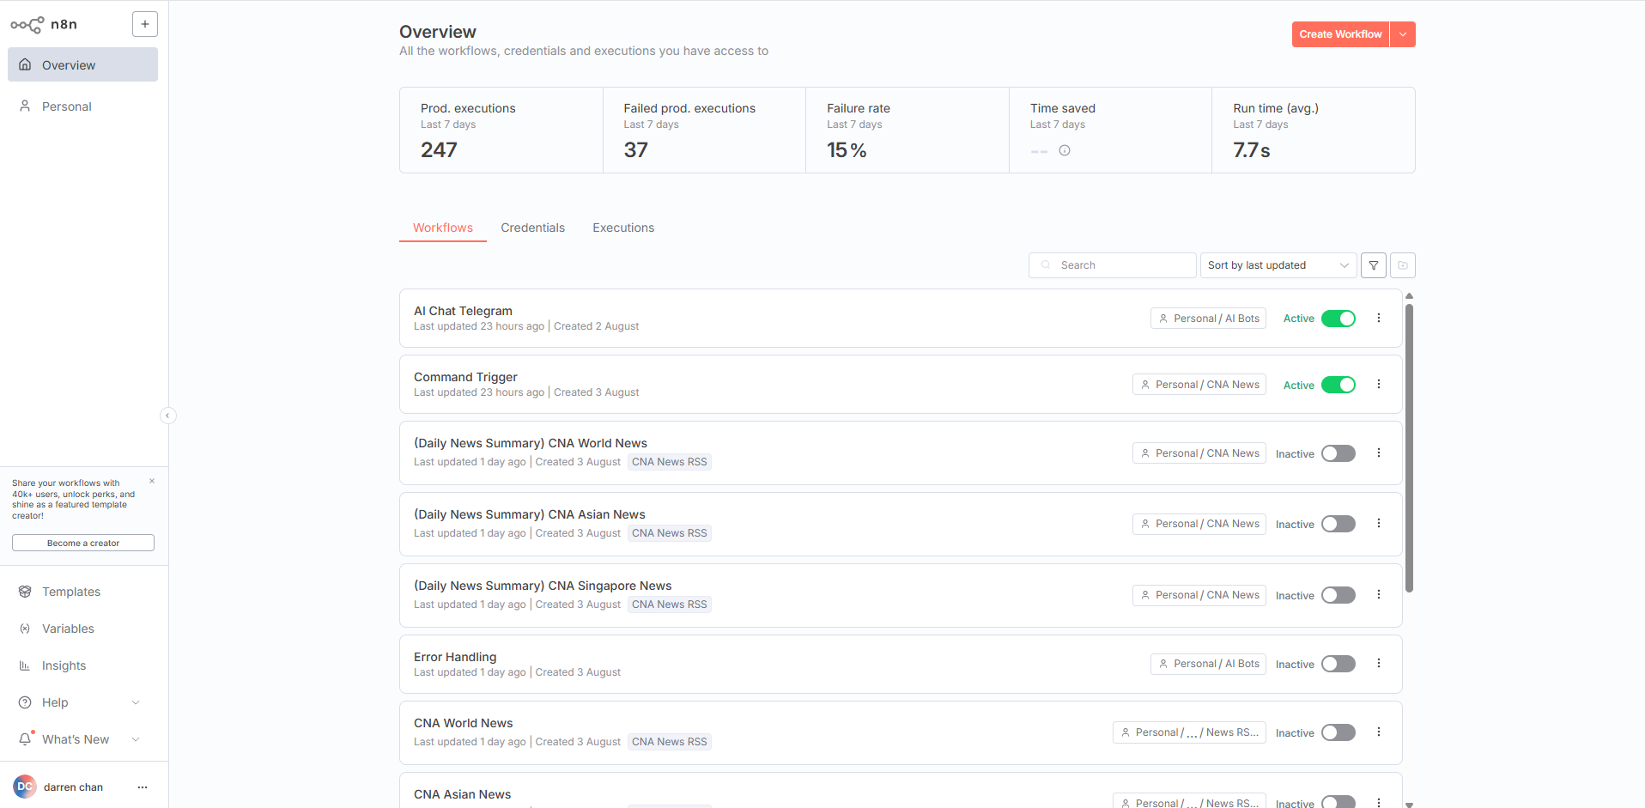The height and width of the screenshot is (808, 1645).
Task: Open the AI Chat Telegram workflow options menu
Action: [x=1379, y=318]
